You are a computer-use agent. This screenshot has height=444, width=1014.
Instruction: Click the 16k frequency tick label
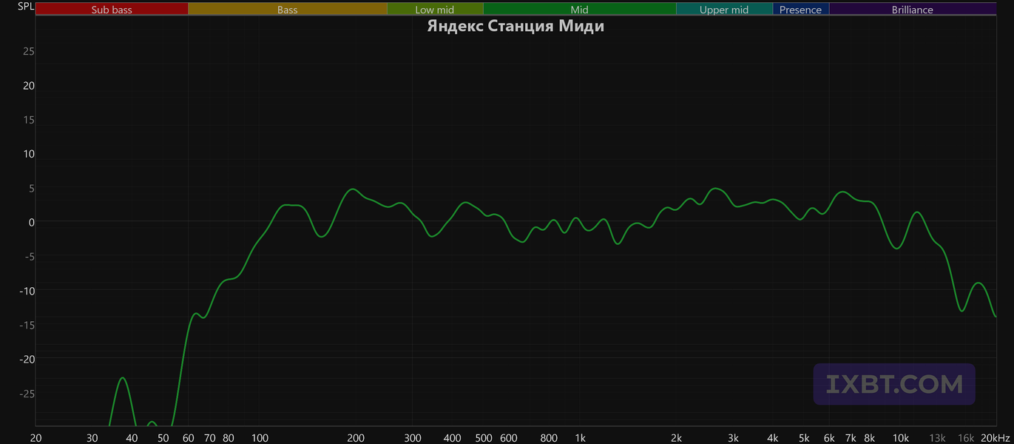tap(966, 437)
